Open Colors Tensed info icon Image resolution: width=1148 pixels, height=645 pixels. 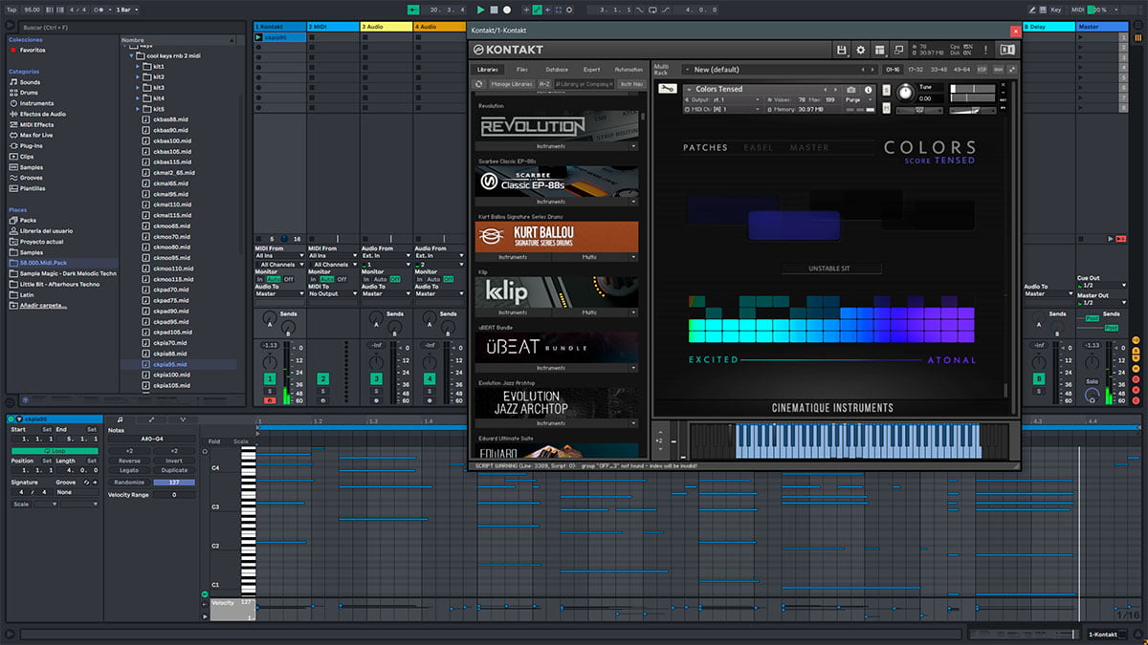(869, 90)
